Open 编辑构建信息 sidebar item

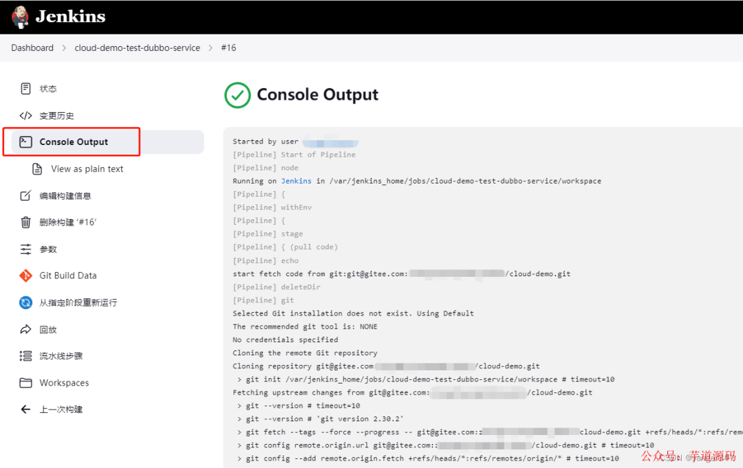[65, 195]
